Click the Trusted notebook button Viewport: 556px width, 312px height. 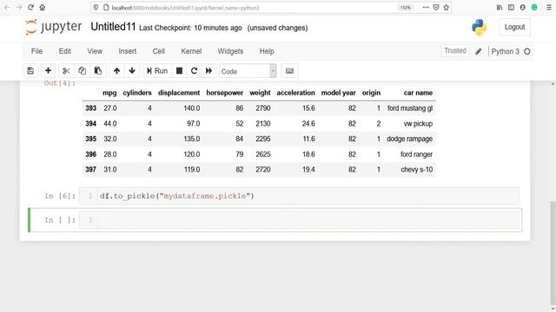click(x=455, y=51)
